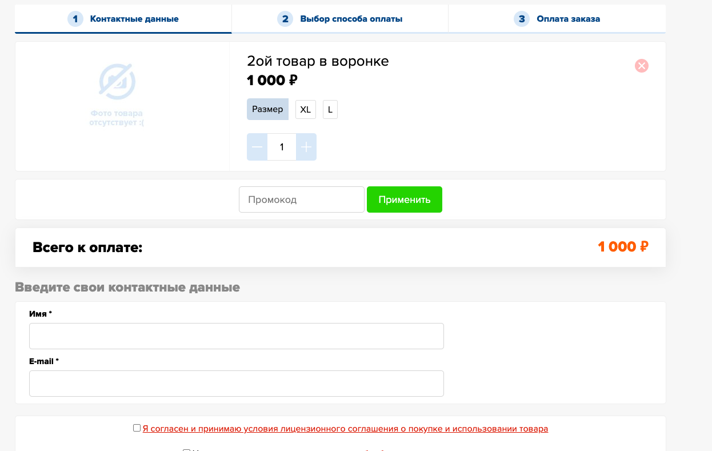Screen dimensions: 712x451
Task: Select size XL
Action: click(x=306, y=109)
